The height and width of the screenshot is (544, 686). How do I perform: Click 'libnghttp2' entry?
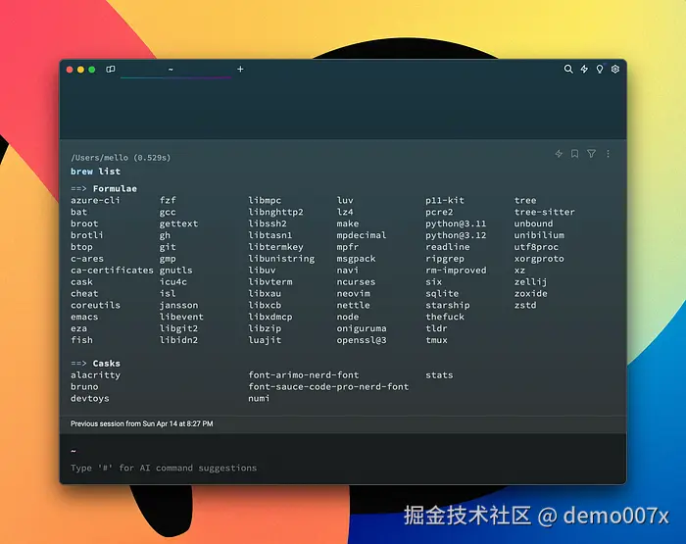275,212
